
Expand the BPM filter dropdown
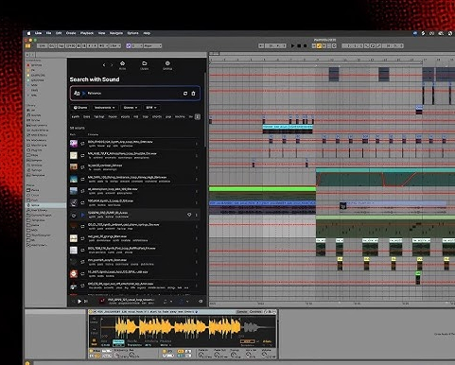pos(151,108)
